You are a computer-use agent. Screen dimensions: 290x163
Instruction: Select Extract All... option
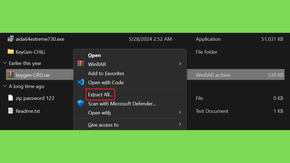tap(100, 95)
